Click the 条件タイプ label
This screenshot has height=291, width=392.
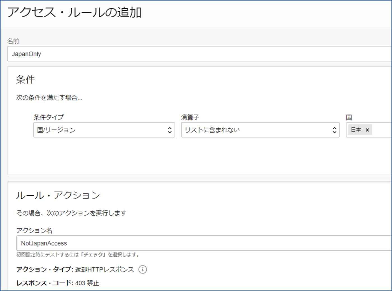(x=49, y=117)
